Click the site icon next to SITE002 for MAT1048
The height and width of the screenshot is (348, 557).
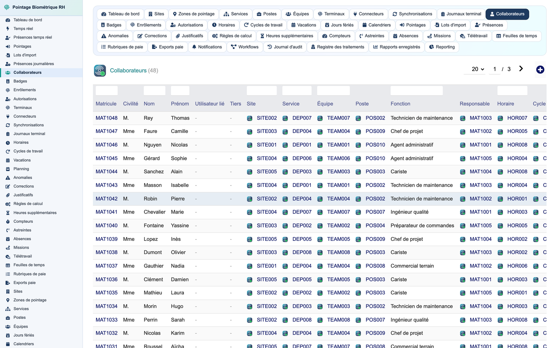click(249, 118)
